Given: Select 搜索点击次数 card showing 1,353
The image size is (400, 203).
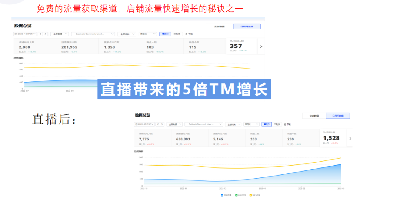Looking at the screenshot, I should (x=120, y=47).
